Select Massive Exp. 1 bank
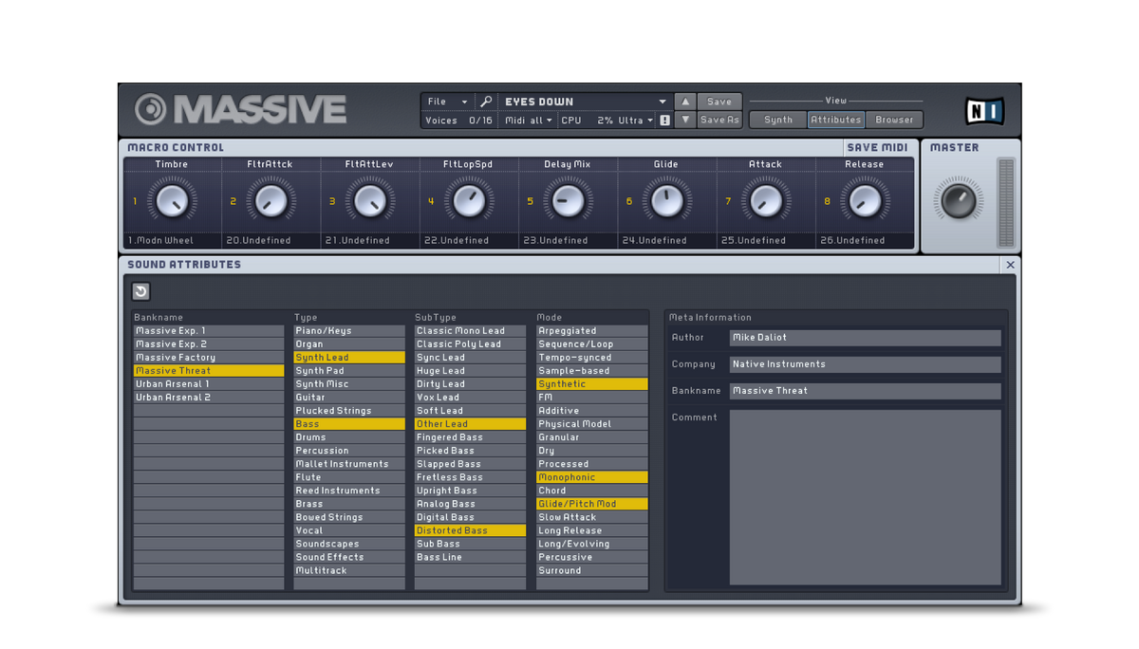 (x=209, y=331)
